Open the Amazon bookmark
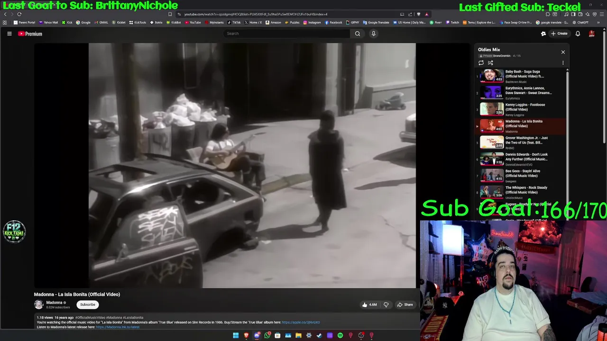 (x=273, y=22)
